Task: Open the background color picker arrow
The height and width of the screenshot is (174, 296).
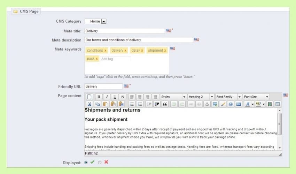Action: point(264,104)
